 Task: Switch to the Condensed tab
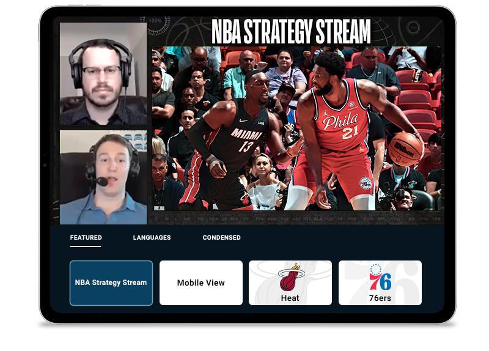[221, 237]
